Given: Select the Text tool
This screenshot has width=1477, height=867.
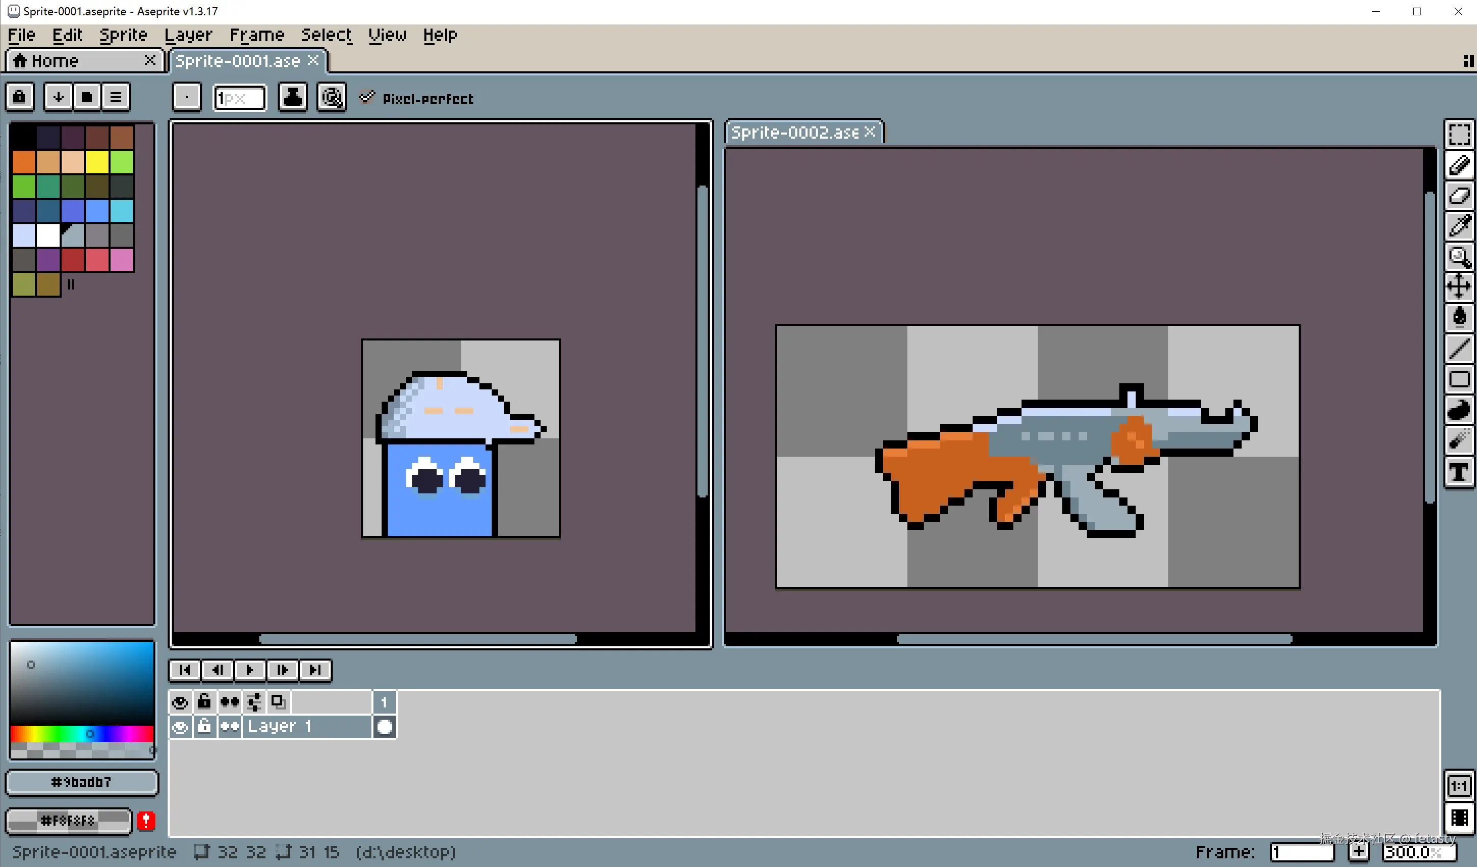Looking at the screenshot, I should pyautogui.click(x=1459, y=472).
